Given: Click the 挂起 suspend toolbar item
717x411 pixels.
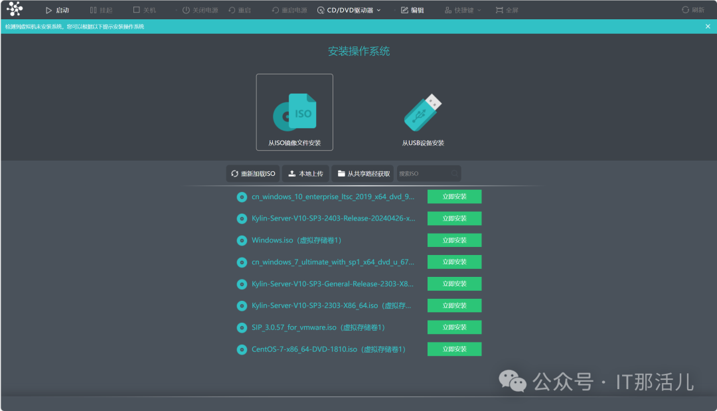Looking at the screenshot, I should coord(101,10).
